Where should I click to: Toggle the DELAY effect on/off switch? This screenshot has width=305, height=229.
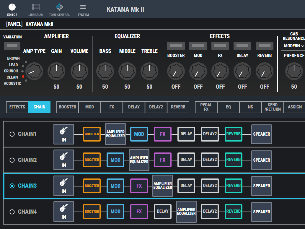(x=242, y=46)
